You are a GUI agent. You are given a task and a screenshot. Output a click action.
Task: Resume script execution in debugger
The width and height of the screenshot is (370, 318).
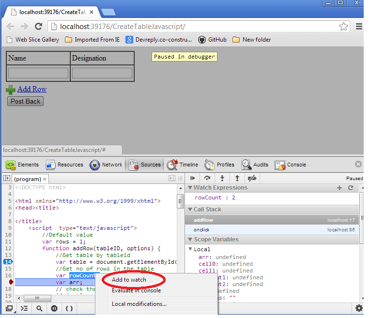point(193,178)
